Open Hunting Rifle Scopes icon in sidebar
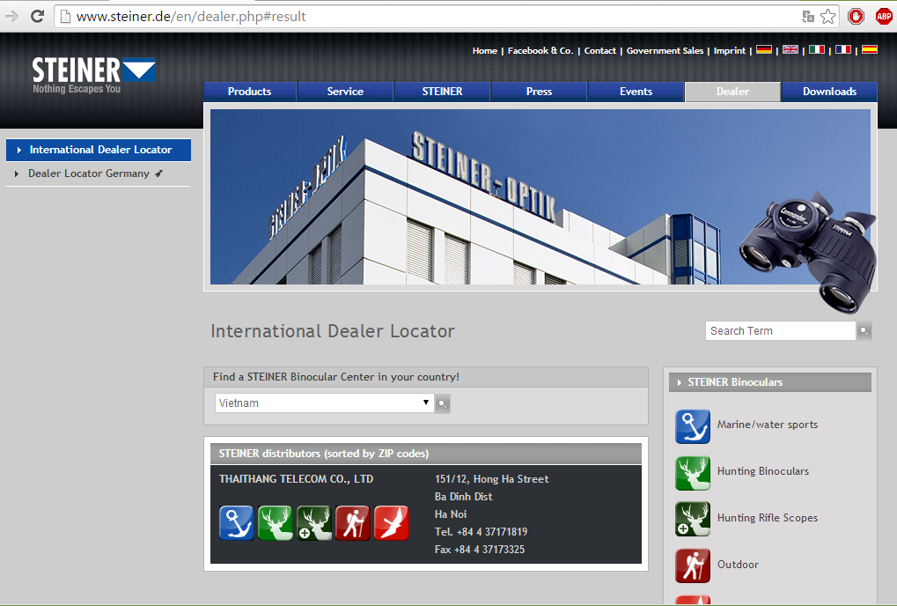This screenshot has height=606, width=897. pos(693,519)
